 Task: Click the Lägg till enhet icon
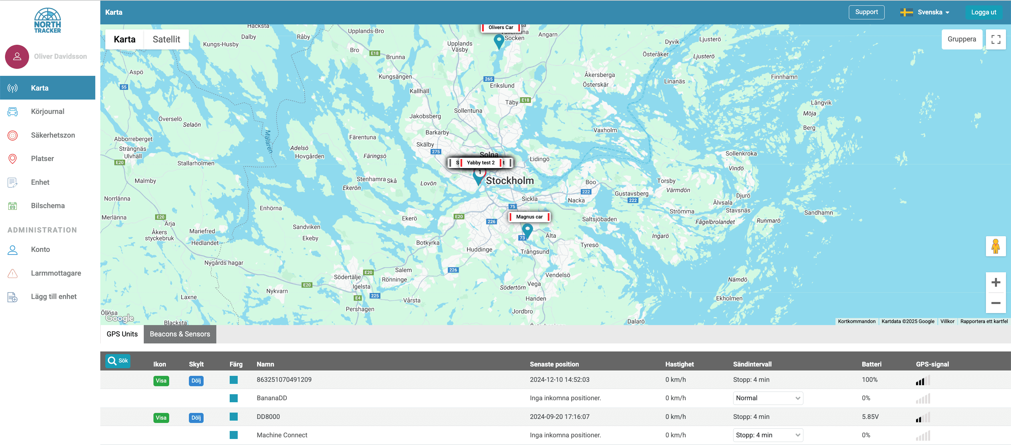click(x=13, y=297)
